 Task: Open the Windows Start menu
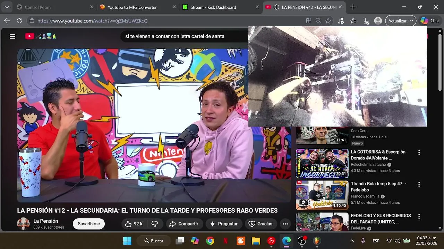pyautogui.click(x=127, y=241)
